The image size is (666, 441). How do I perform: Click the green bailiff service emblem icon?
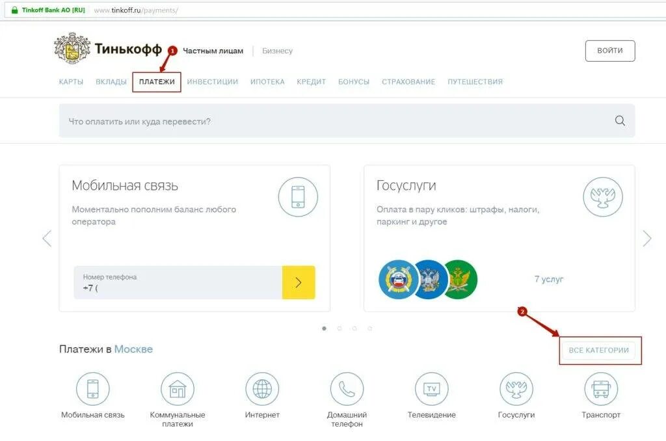click(461, 280)
